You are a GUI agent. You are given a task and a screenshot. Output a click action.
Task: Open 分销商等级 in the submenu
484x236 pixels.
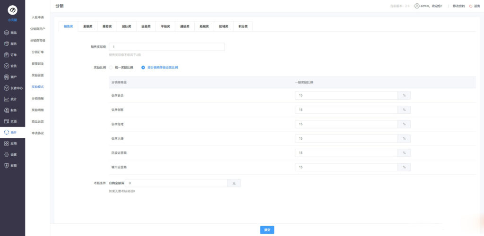pos(38,41)
